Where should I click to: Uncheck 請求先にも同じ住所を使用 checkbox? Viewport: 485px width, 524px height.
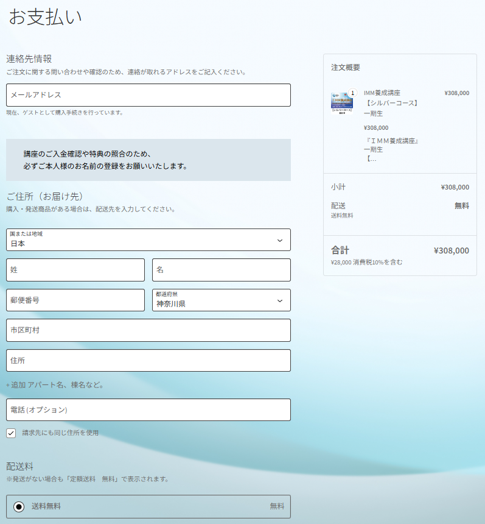pyautogui.click(x=11, y=433)
